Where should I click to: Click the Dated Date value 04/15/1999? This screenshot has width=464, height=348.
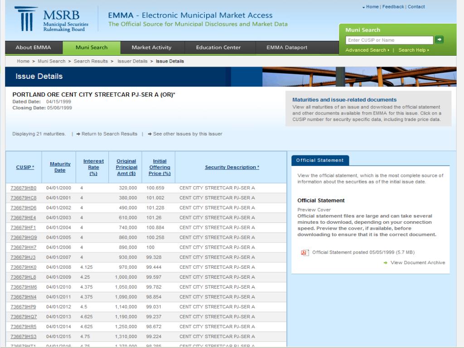point(58,101)
